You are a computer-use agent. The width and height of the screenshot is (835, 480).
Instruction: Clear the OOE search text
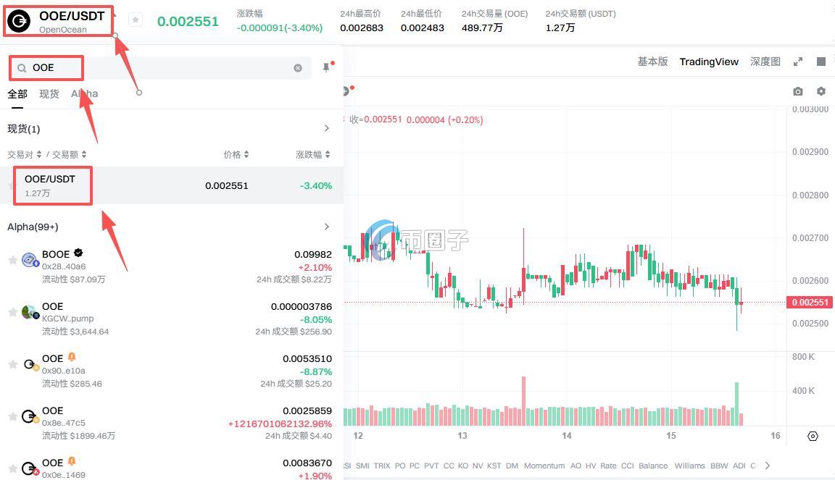[298, 68]
